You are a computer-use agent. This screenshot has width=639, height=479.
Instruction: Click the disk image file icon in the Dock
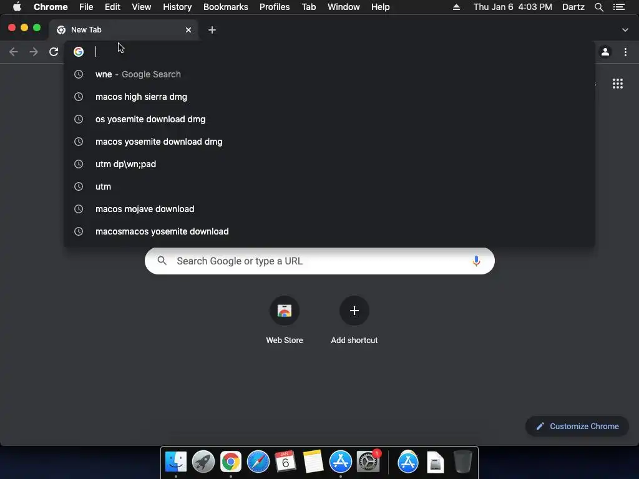435,462
